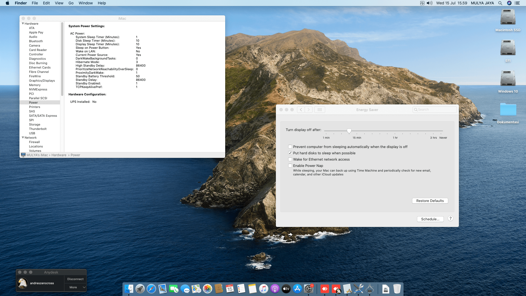The image size is (526, 296).
Task: Enable Wake for Ethernet network access
Action: [290, 159]
